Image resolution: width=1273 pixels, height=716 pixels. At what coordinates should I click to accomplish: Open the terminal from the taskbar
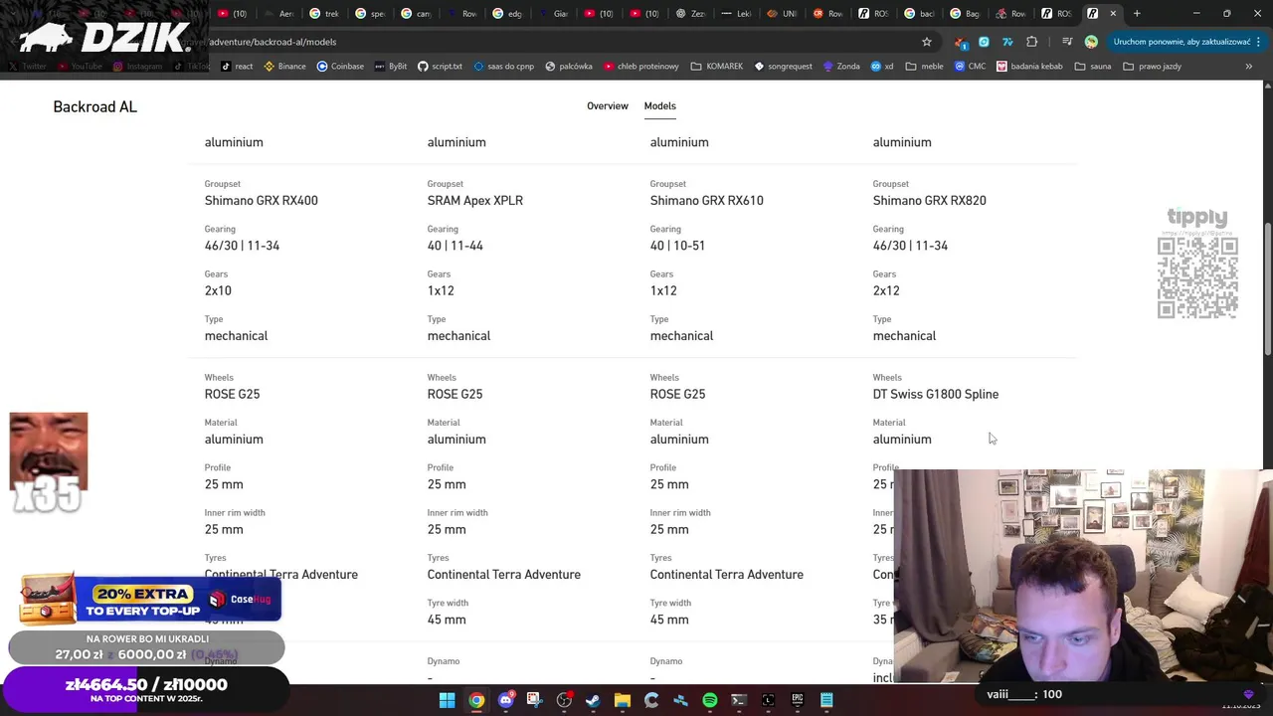tap(739, 700)
